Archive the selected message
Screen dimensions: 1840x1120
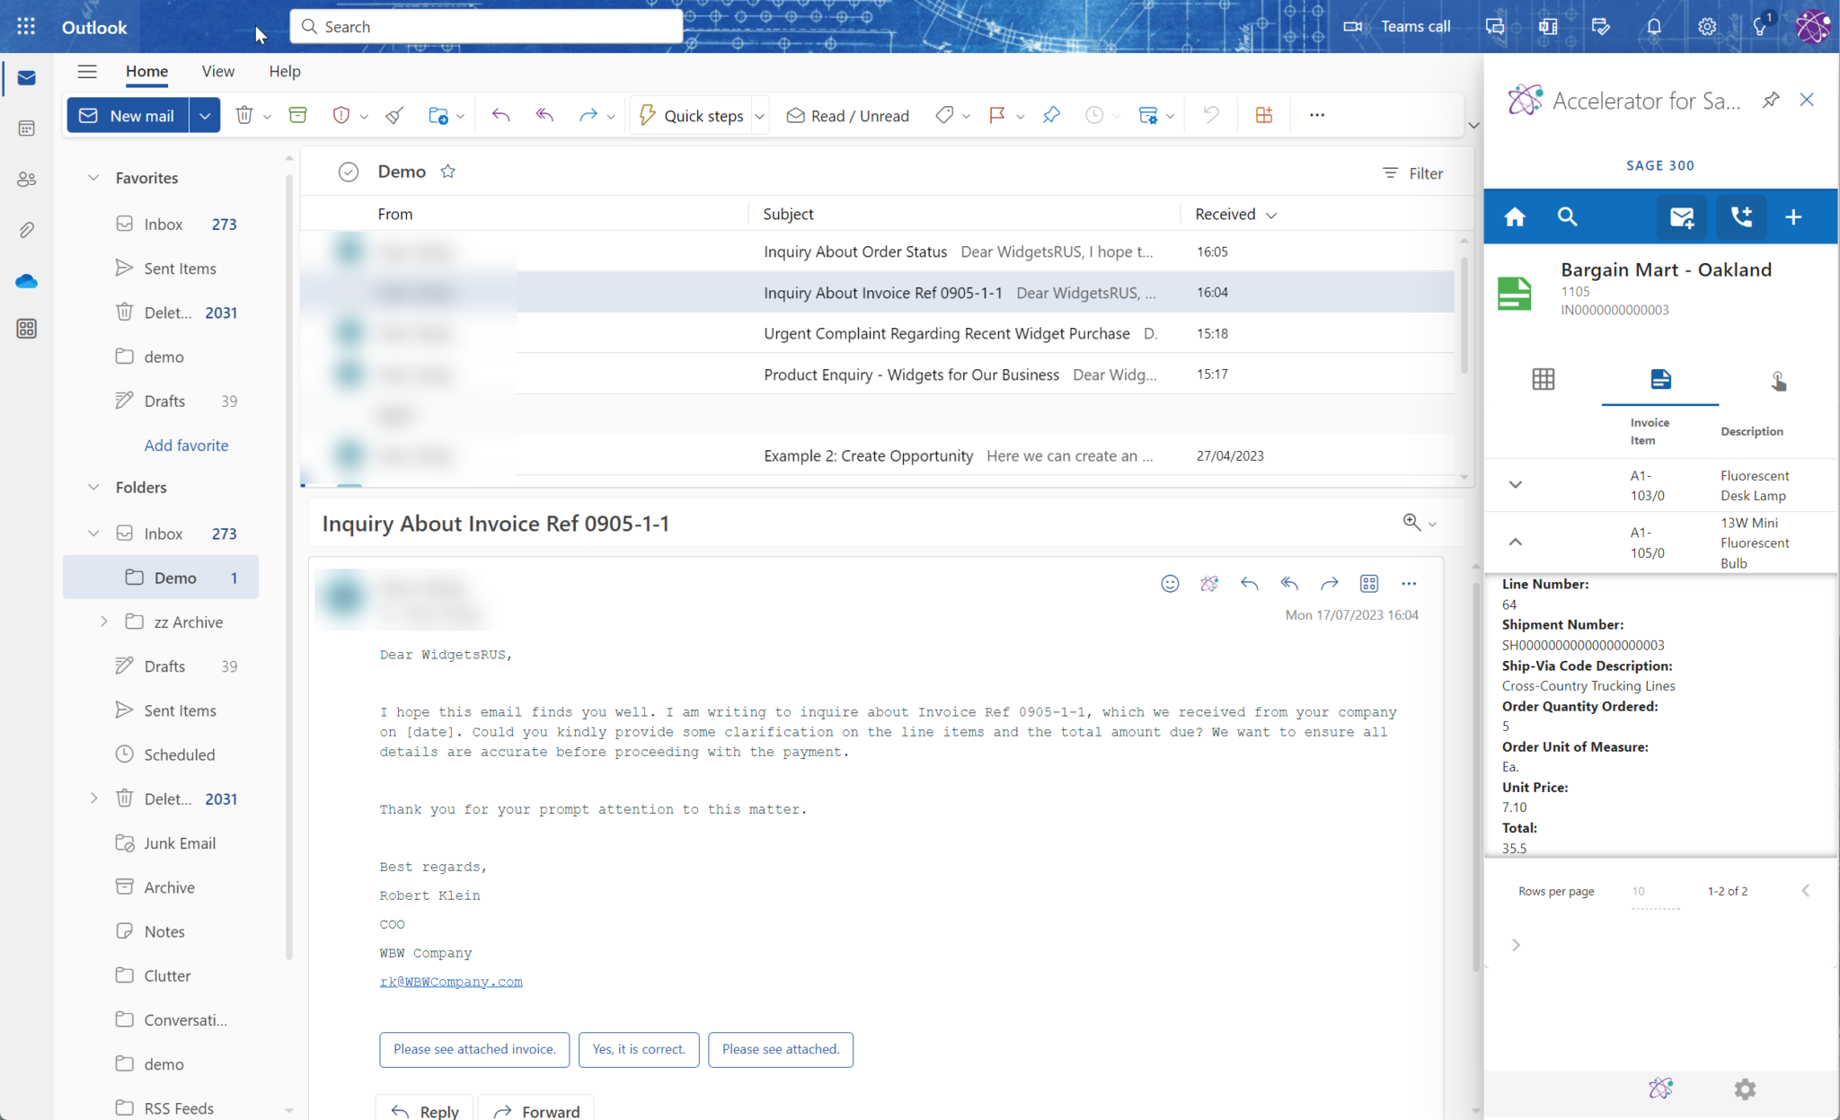tap(297, 115)
